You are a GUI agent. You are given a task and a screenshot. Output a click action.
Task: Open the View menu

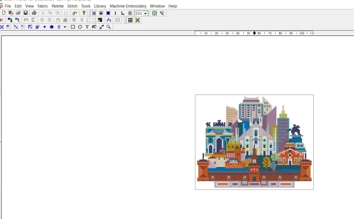29,6
